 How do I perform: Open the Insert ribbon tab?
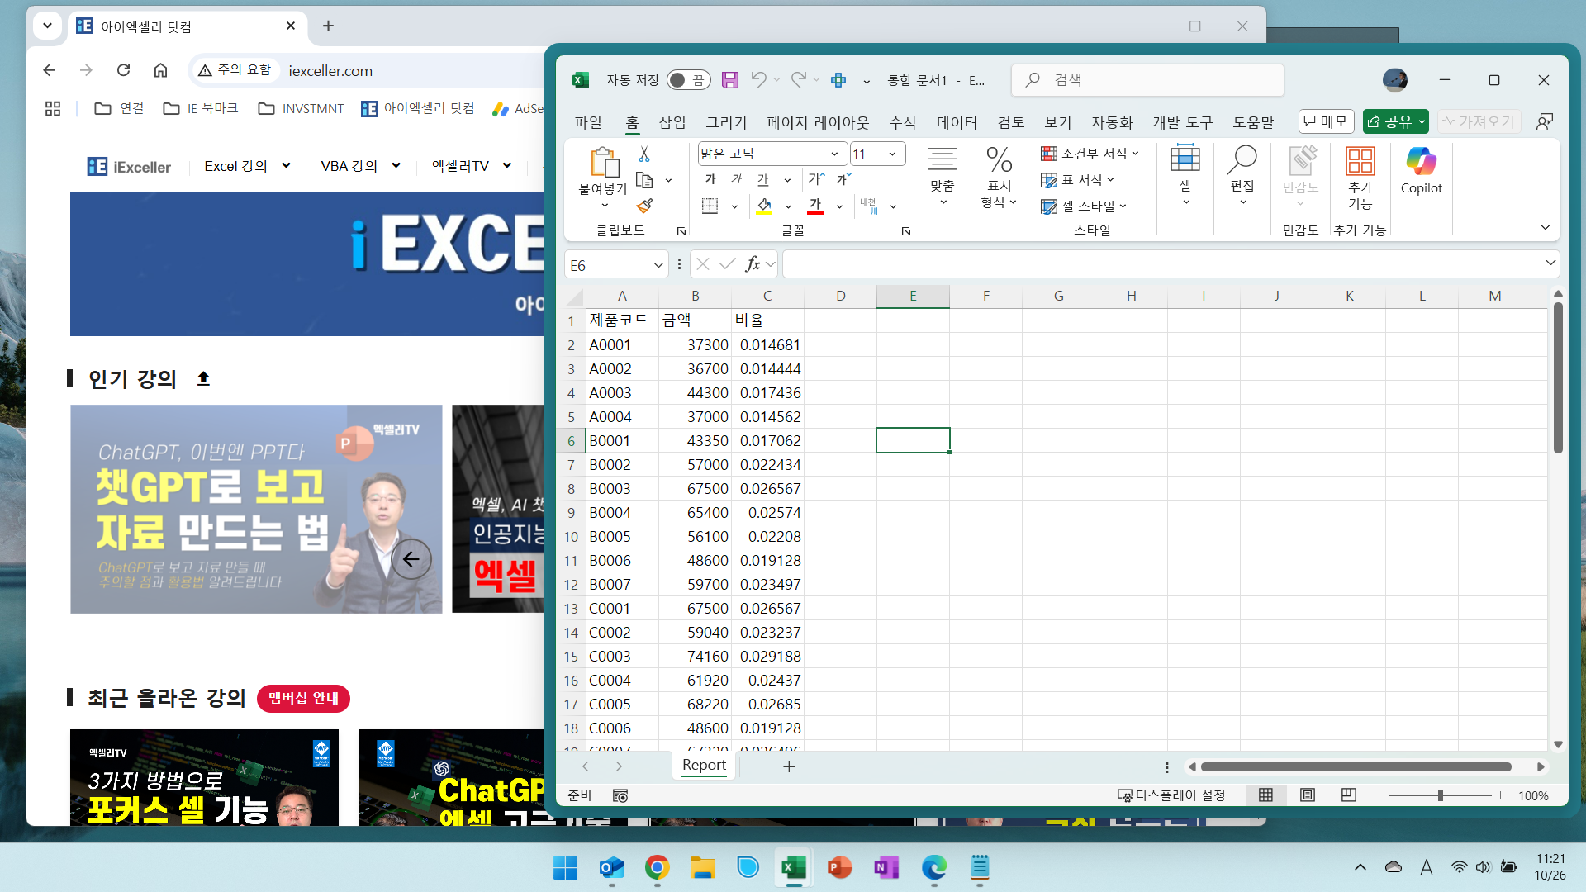(672, 122)
